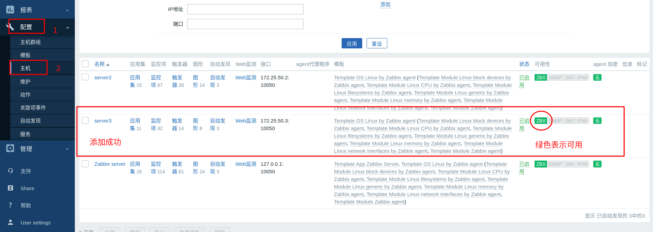This screenshot has height=232, width=653.
Task: Click the JMX badge in server3 row
Action: [570, 121]
